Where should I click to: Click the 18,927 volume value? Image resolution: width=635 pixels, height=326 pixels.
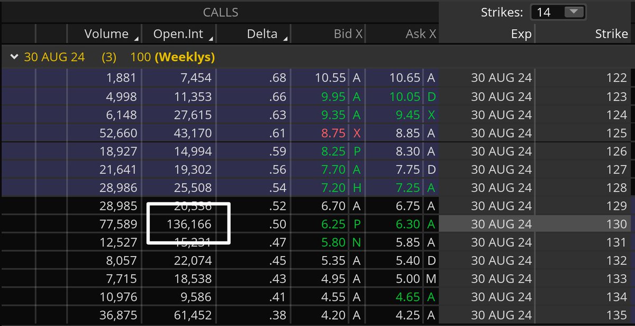point(117,151)
